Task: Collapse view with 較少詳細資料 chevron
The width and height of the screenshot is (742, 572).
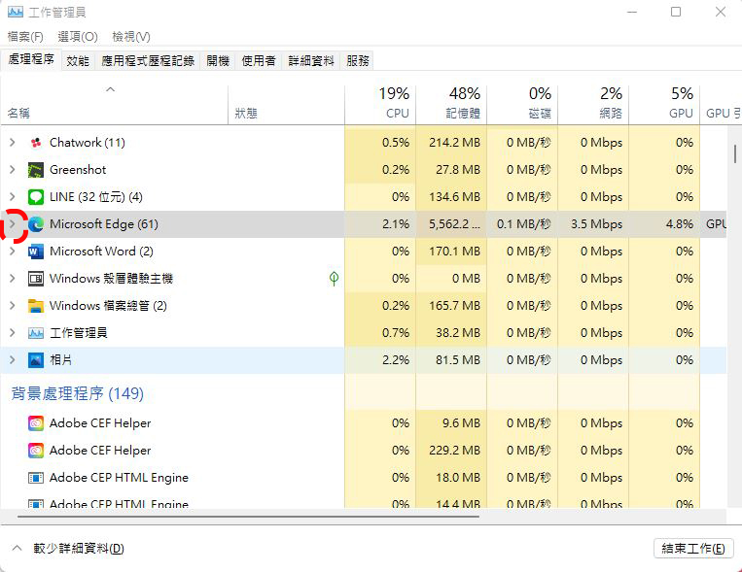Action: pos(18,549)
